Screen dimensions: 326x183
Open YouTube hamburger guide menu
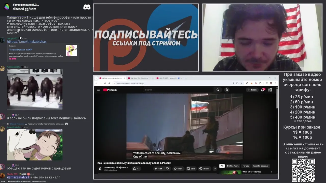click(x=98, y=90)
